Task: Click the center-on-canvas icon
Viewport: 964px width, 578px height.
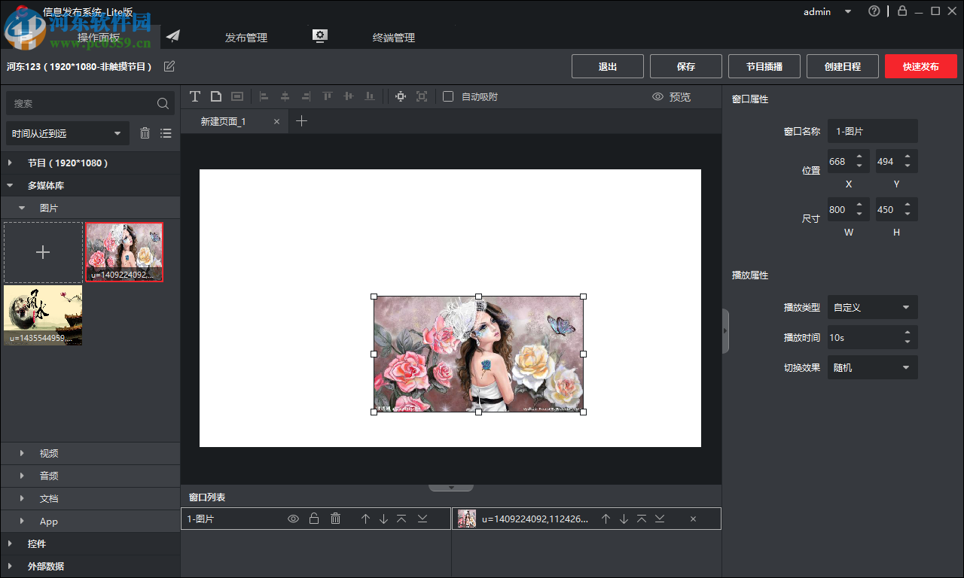Action: coord(400,96)
